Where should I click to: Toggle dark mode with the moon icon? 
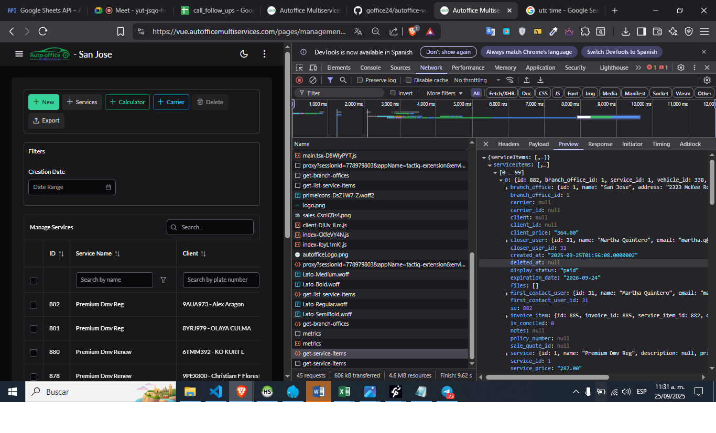pos(244,54)
